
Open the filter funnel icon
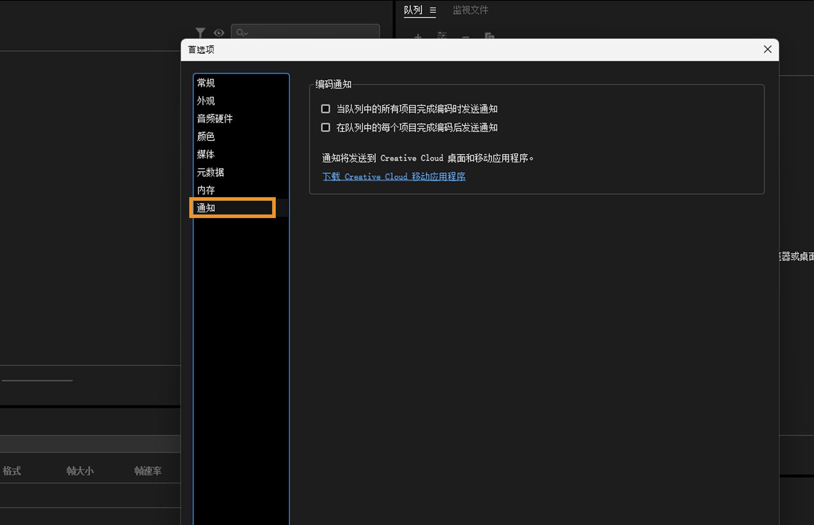click(200, 32)
